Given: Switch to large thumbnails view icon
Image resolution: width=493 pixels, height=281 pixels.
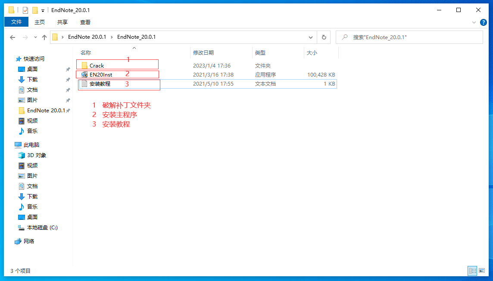Looking at the screenshot, I should point(482,271).
